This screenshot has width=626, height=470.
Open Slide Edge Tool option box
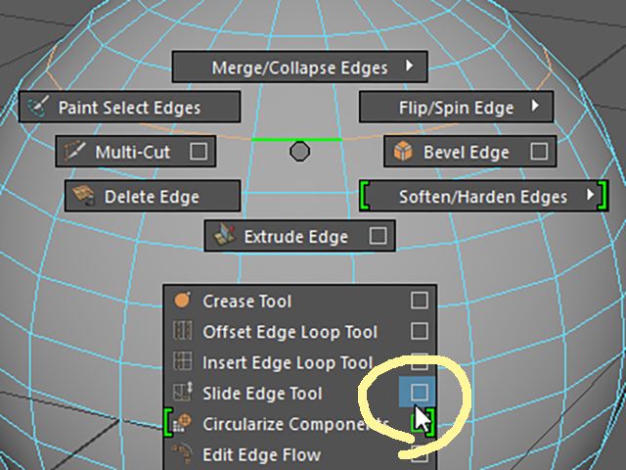tap(419, 392)
